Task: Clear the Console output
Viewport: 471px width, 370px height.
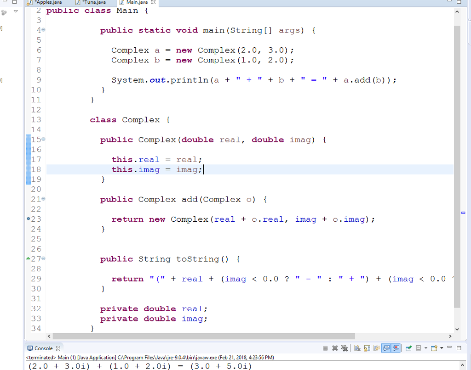Action: pos(357,348)
